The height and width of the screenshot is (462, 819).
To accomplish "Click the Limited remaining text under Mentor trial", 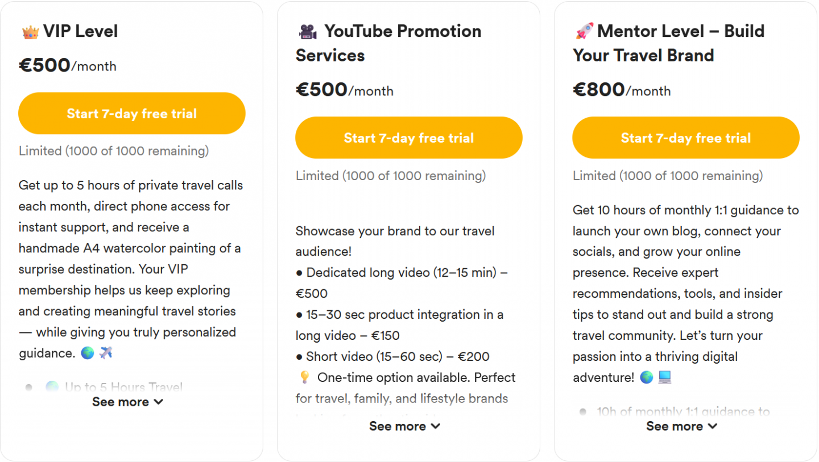I will pyautogui.click(x=667, y=176).
